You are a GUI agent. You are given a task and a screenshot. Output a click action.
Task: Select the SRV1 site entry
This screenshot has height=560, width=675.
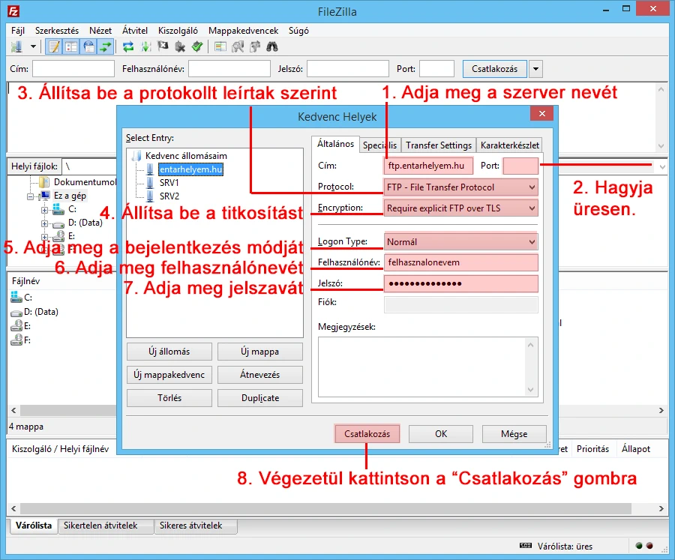[x=169, y=183]
